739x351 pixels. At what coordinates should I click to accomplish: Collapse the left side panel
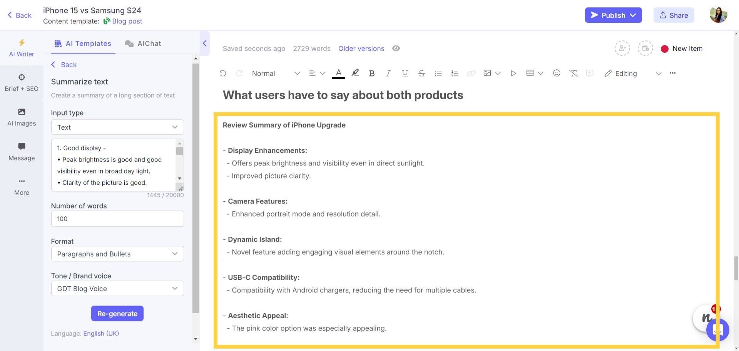point(205,43)
